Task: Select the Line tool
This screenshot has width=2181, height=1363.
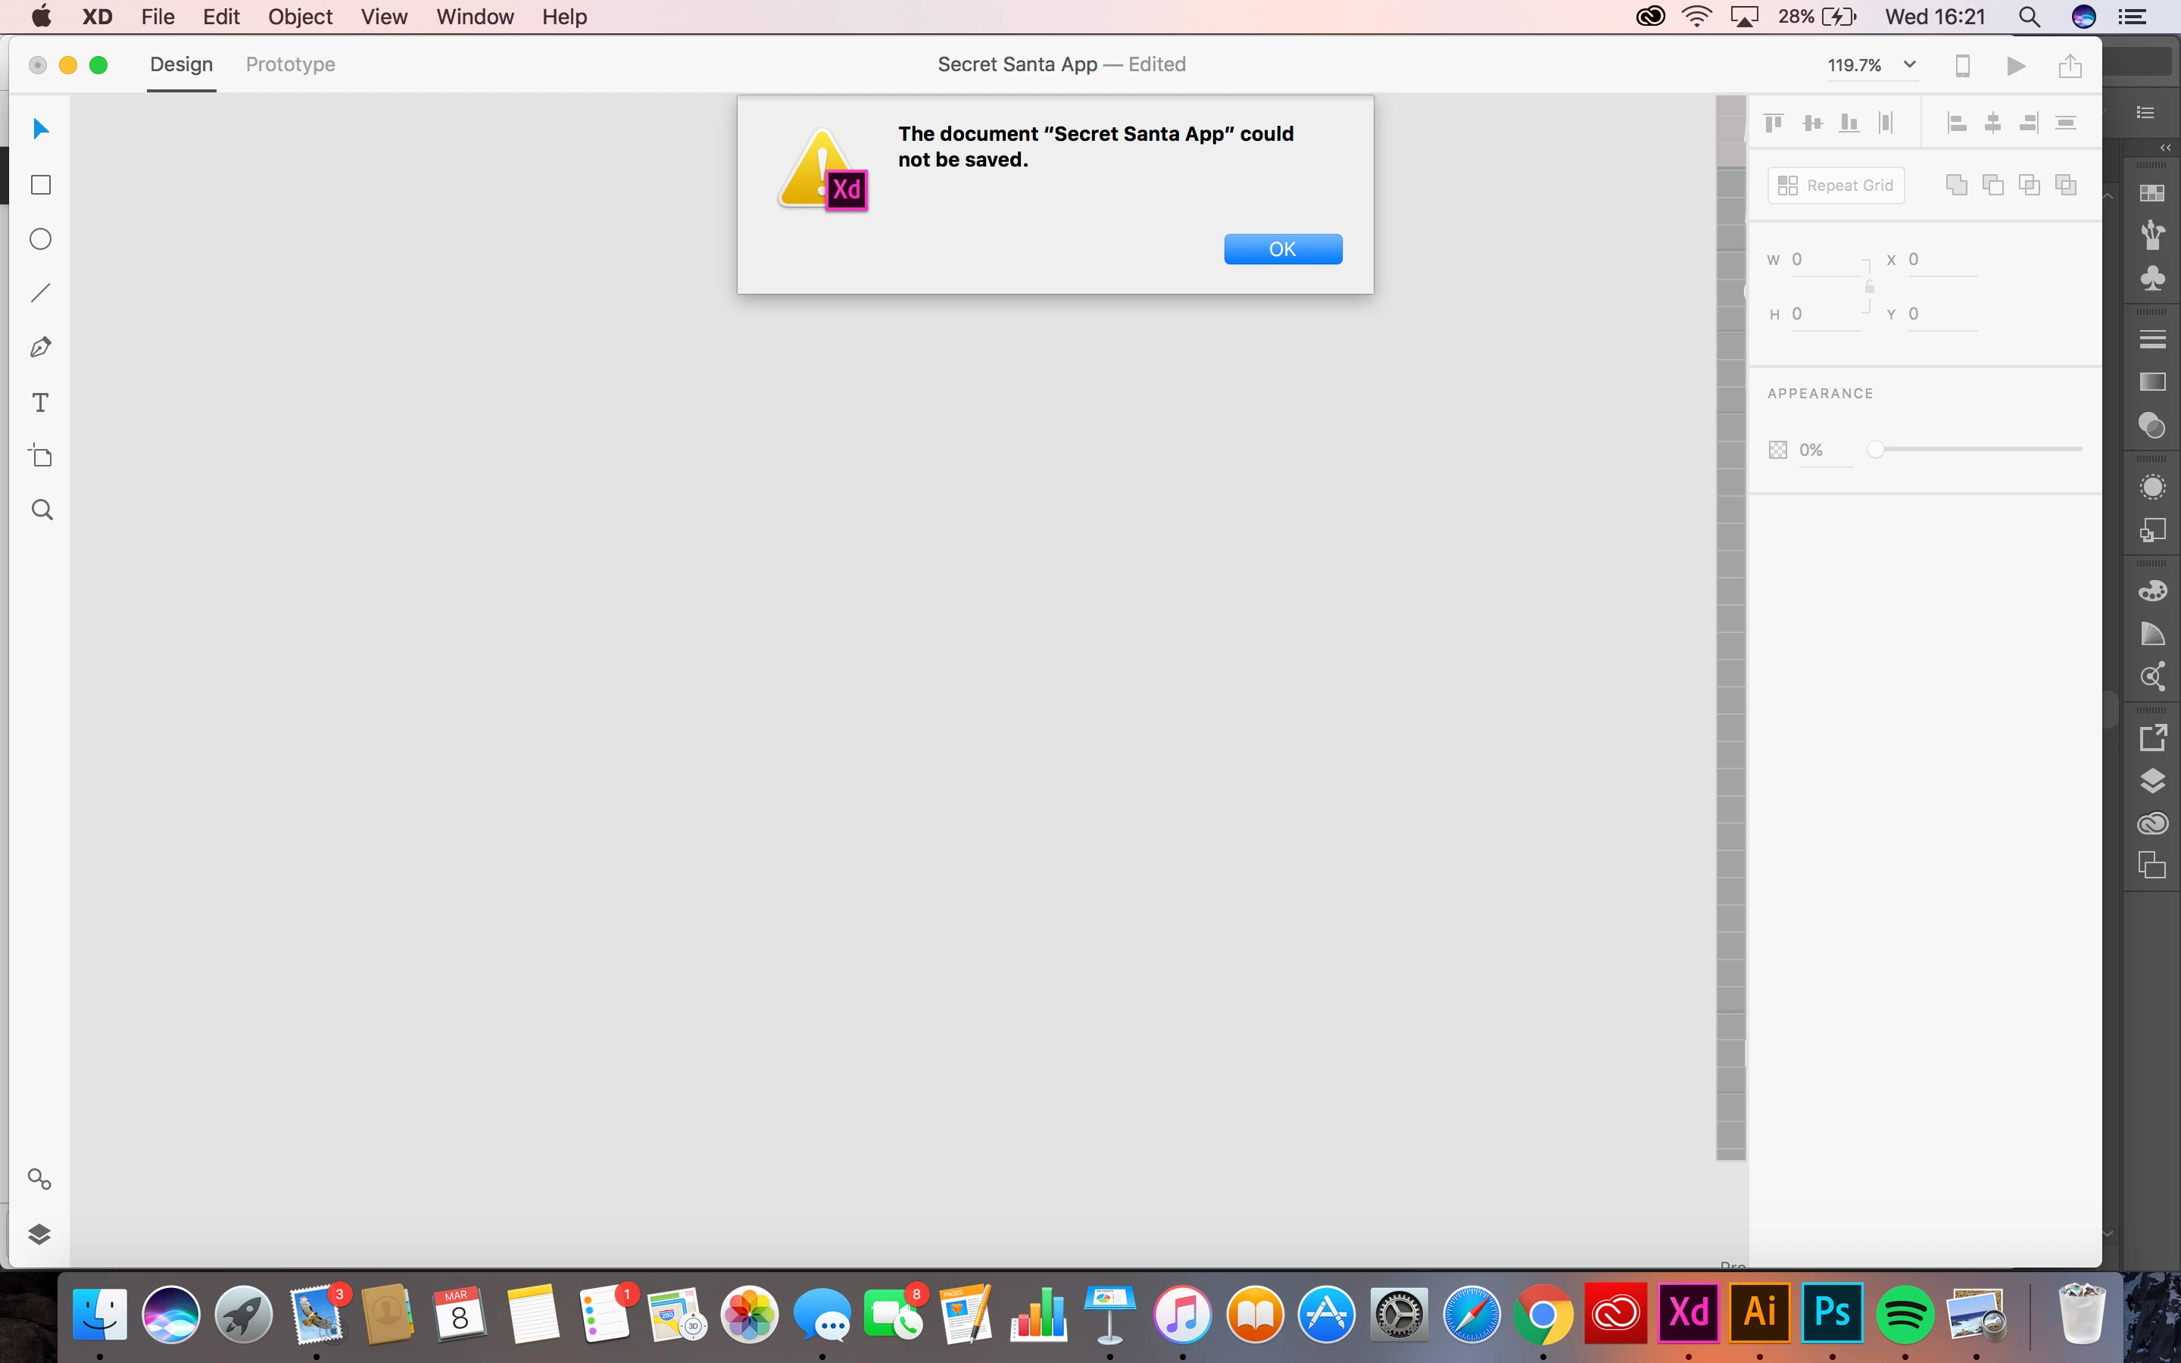Action: coord(41,293)
